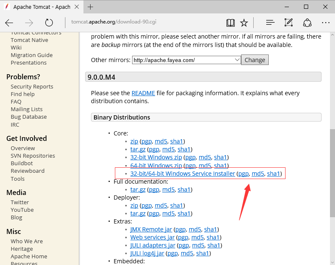Image resolution: width=335 pixels, height=265 pixels.
Task: Open md5 for Web services jar
Action: 197,237
